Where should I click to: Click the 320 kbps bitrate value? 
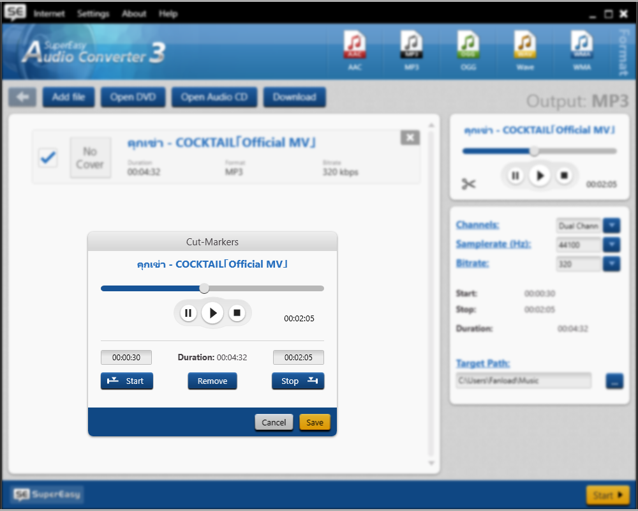[341, 172]
